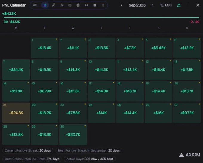Viewport: 203px width, 163px height.
Task: Open day 23 cell showing +$7.58K
Action: point(73,113)
